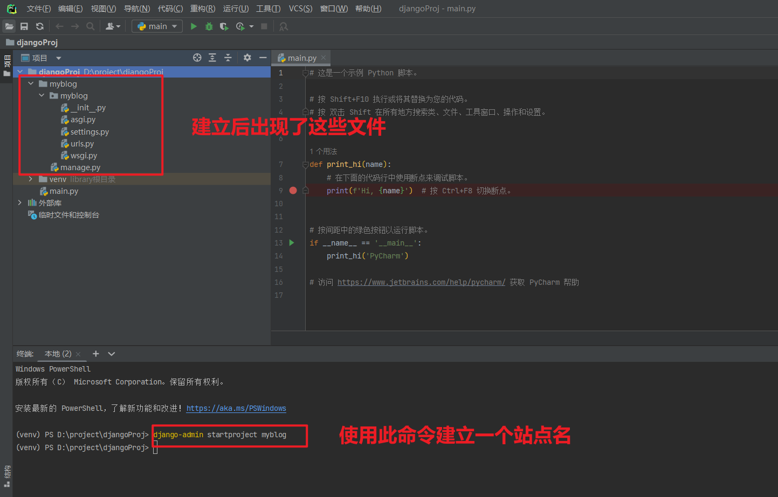Click the locate opened file crosshair icon
The image size is (778, 497).
click(197, 58)
